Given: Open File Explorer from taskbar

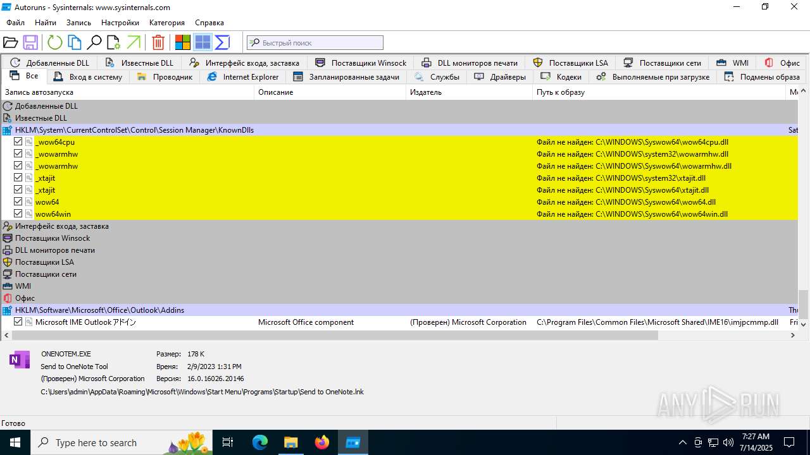Looking at the screenshot, I should click(x=291, y=442).
